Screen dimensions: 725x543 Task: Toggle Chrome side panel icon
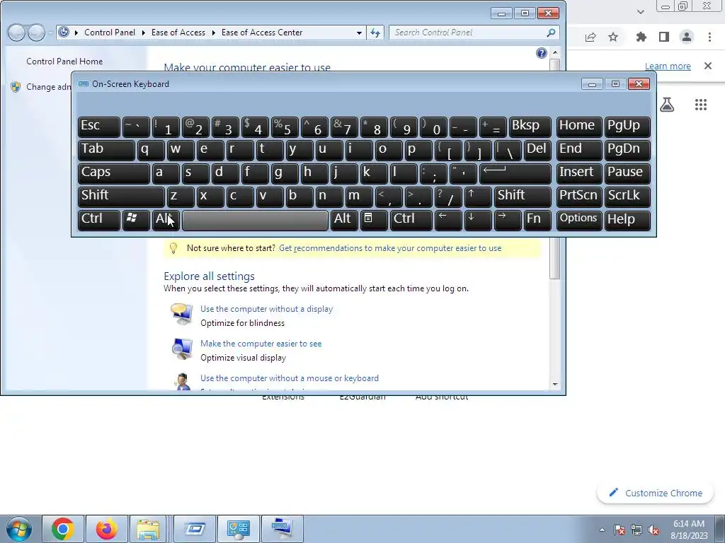pos(664,37)
